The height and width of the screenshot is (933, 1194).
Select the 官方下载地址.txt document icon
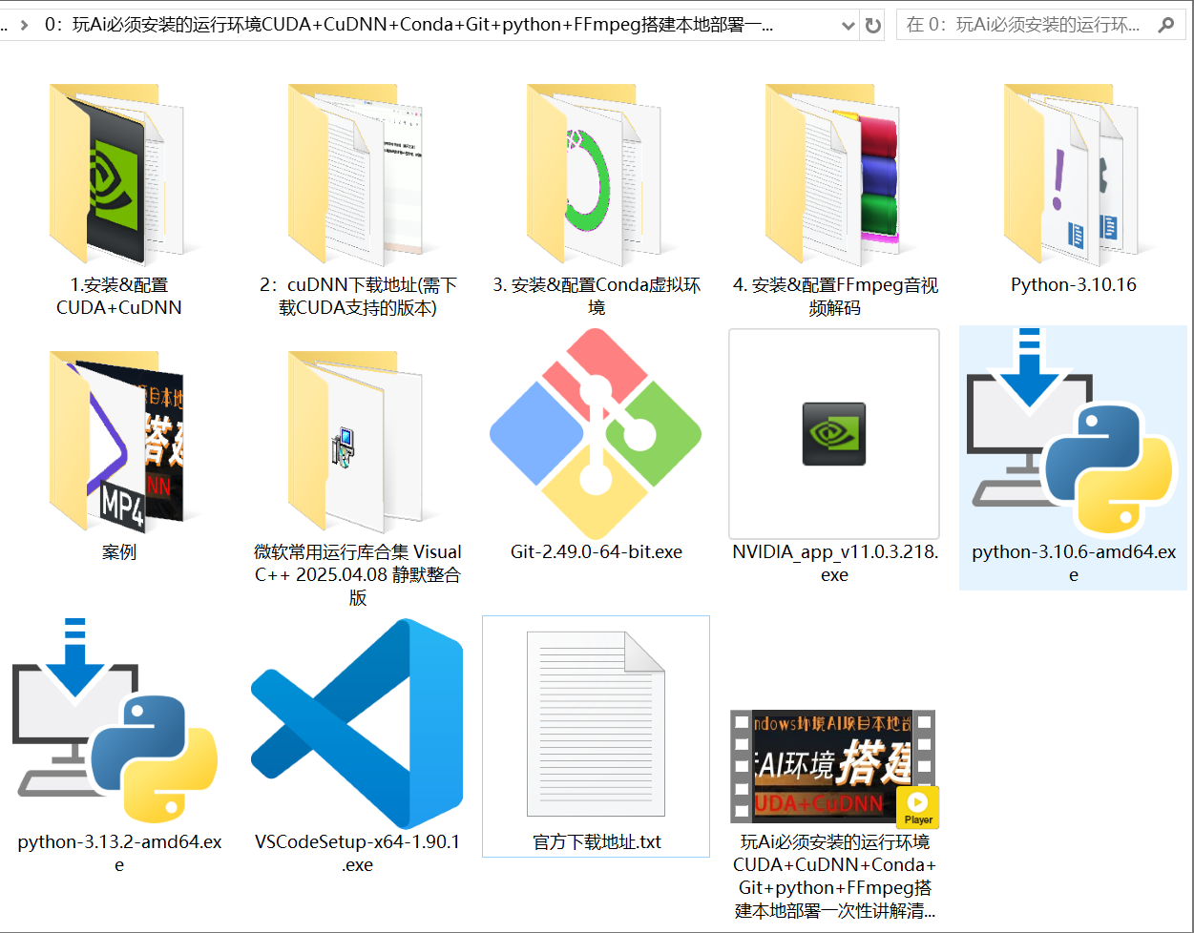[x=596, y=723]
